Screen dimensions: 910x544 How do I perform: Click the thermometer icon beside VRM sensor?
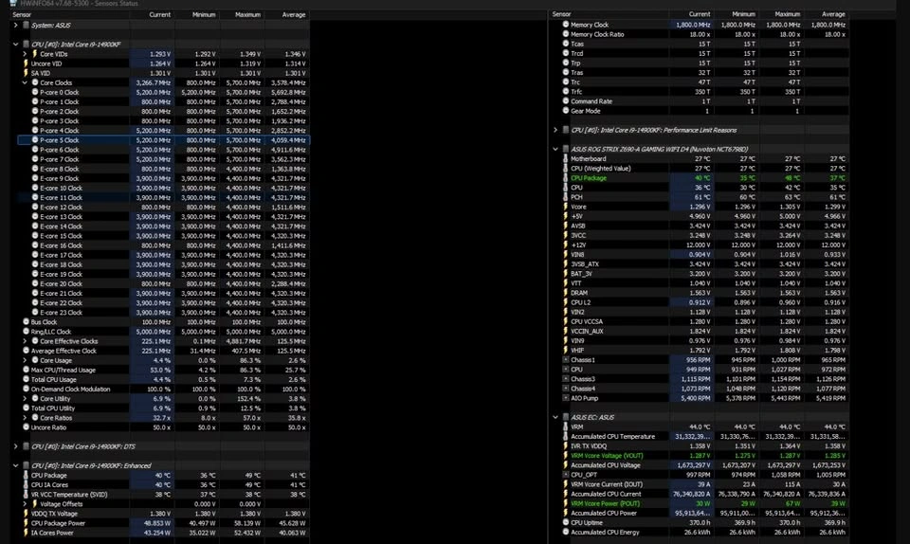tap(566, 426)
